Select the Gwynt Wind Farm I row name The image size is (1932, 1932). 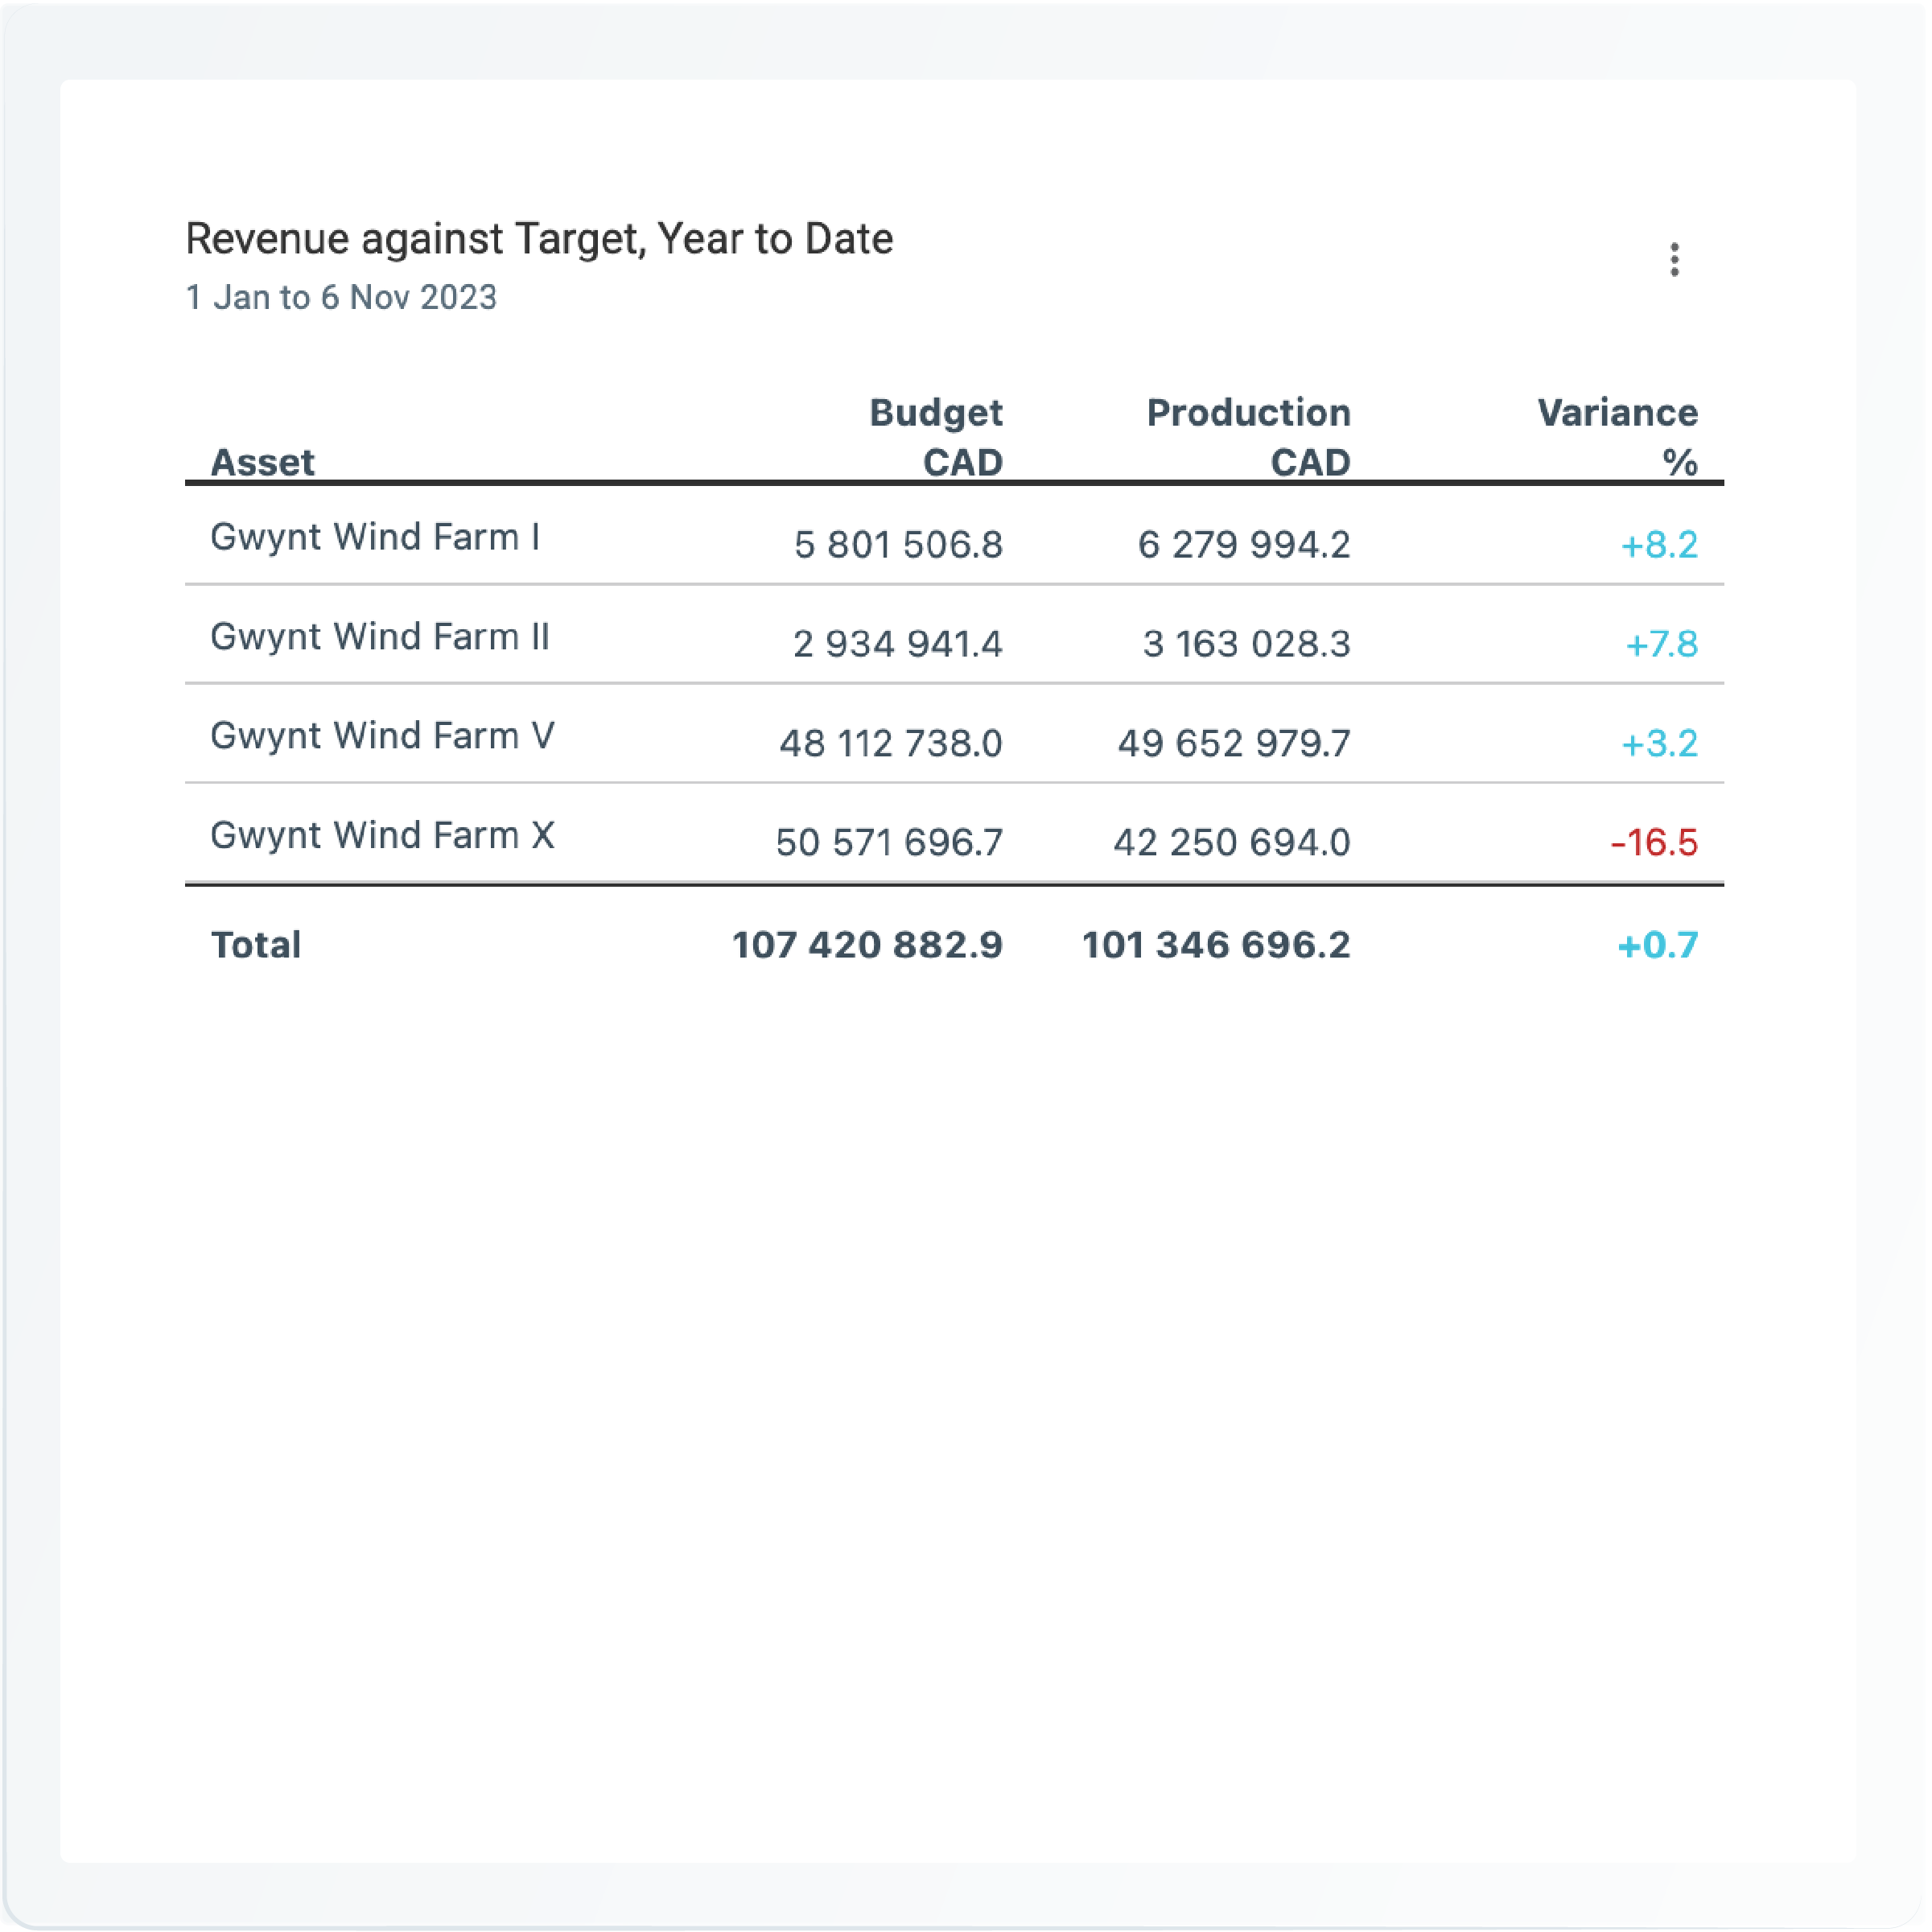pyautogui.click(x=375, y=537)
